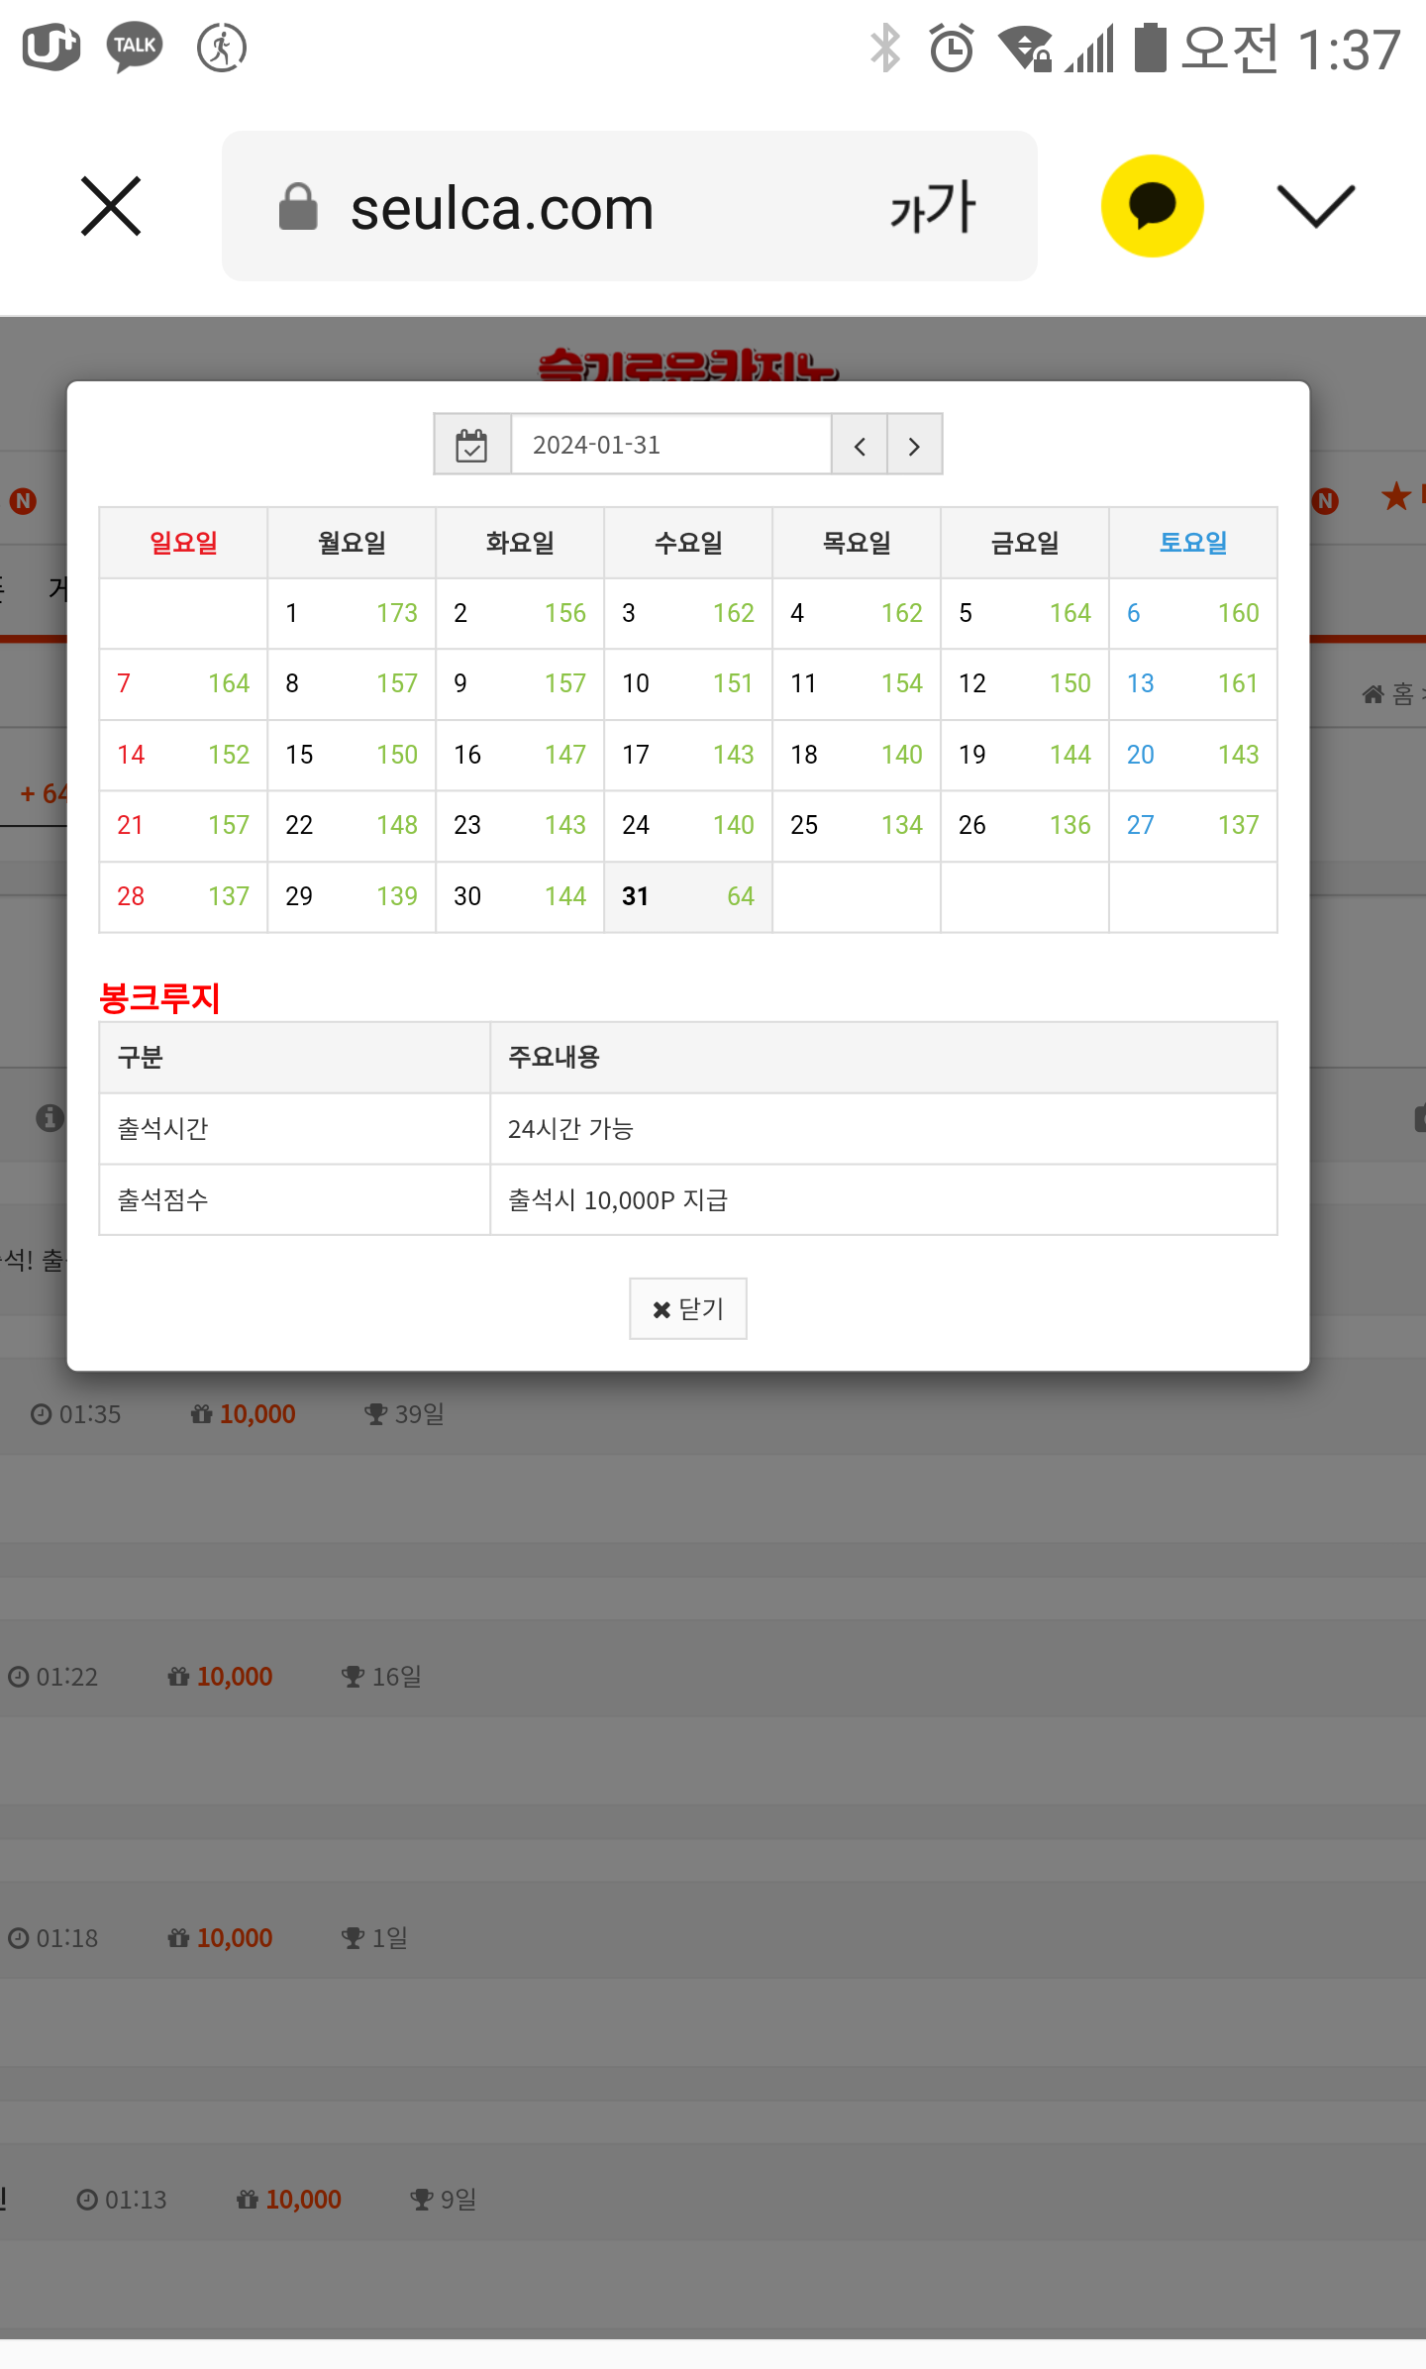This screenshot has height=2369, width=1426.
Task: Click the 24시간 가능 cell
Action: pyautogui.click(x=883, y=1129)
